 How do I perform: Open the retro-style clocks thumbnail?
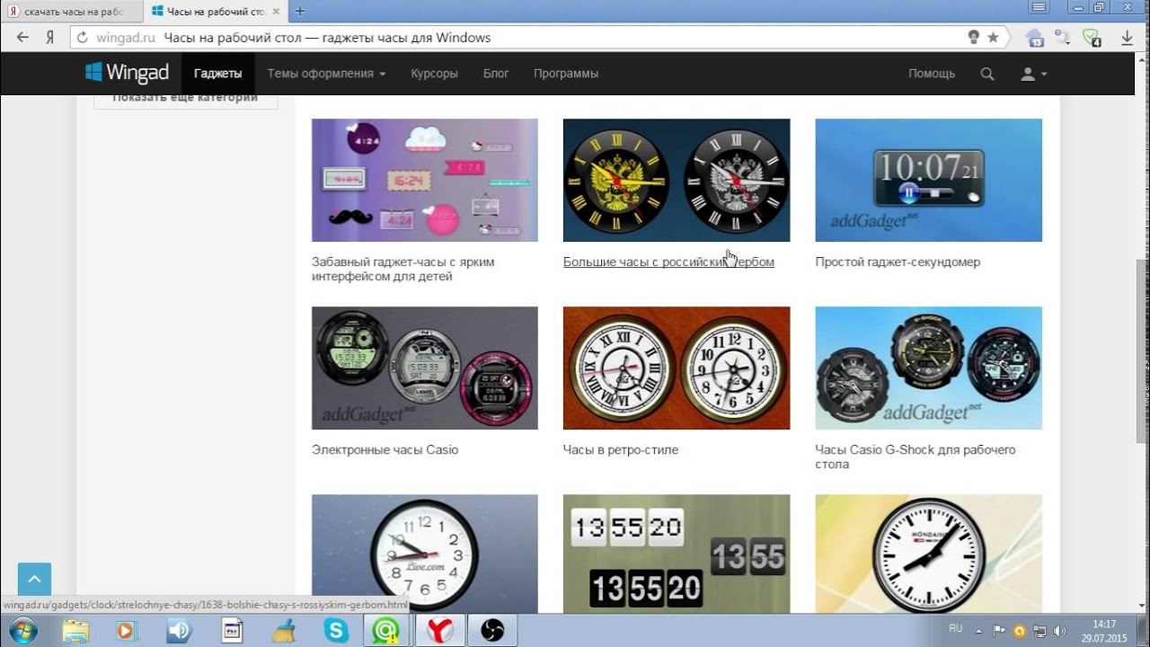[x=677, y=368]
